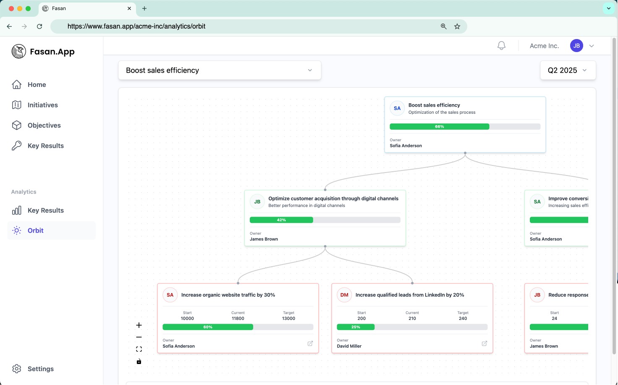Click the Initiatives map icon
The width and height of the screenshot is (618, 385).
pos(17,105)
